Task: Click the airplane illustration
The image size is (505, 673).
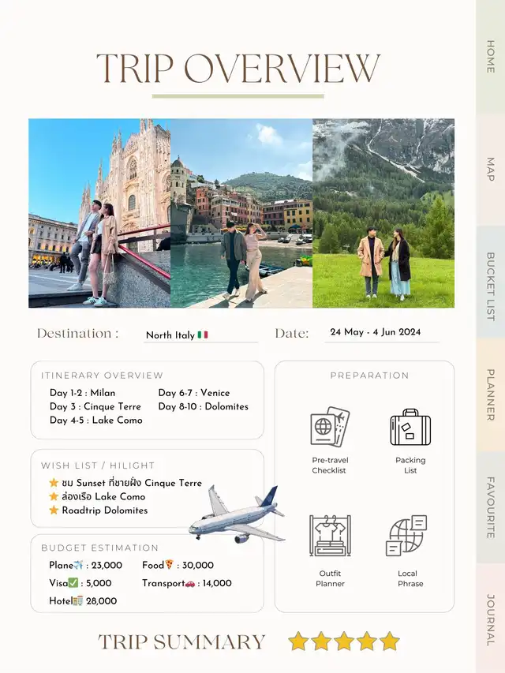Action: (235, 516)
